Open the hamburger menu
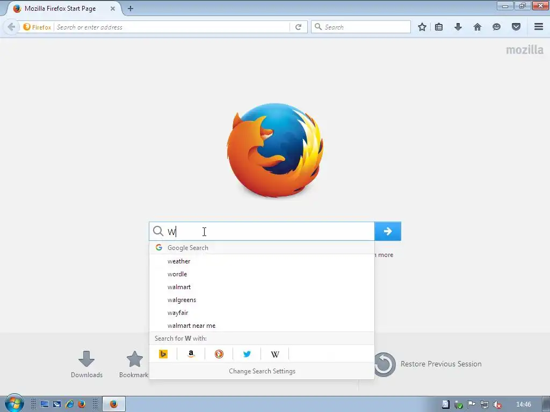550x412 pixels. tap(539, 27)
